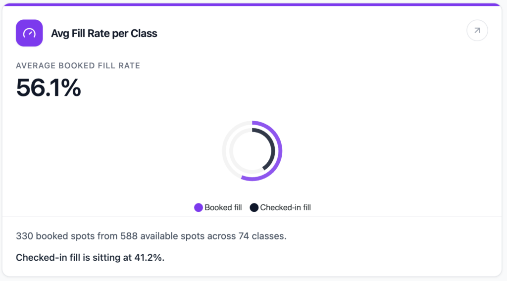This screenshot has height=281, width=507.
Task: Click the purple Booked fill legend dot
Action: [x=199, y=208]
